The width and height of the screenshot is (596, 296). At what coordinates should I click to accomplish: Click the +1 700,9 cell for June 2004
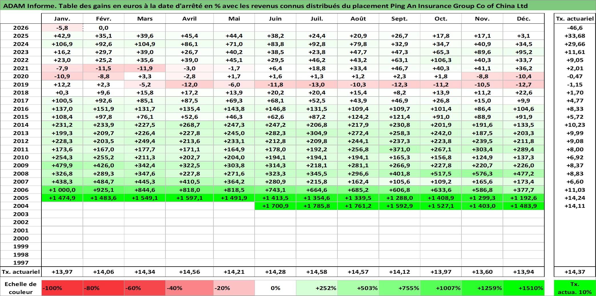(x=275, y=206)
